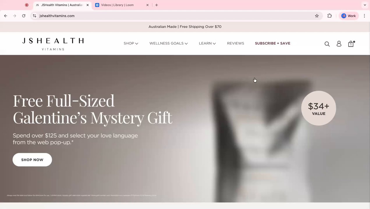Close the JSHealth Vitamins tab
Image resolution: width=370 pixels, height=209 pixels.
tap(88, 5)
